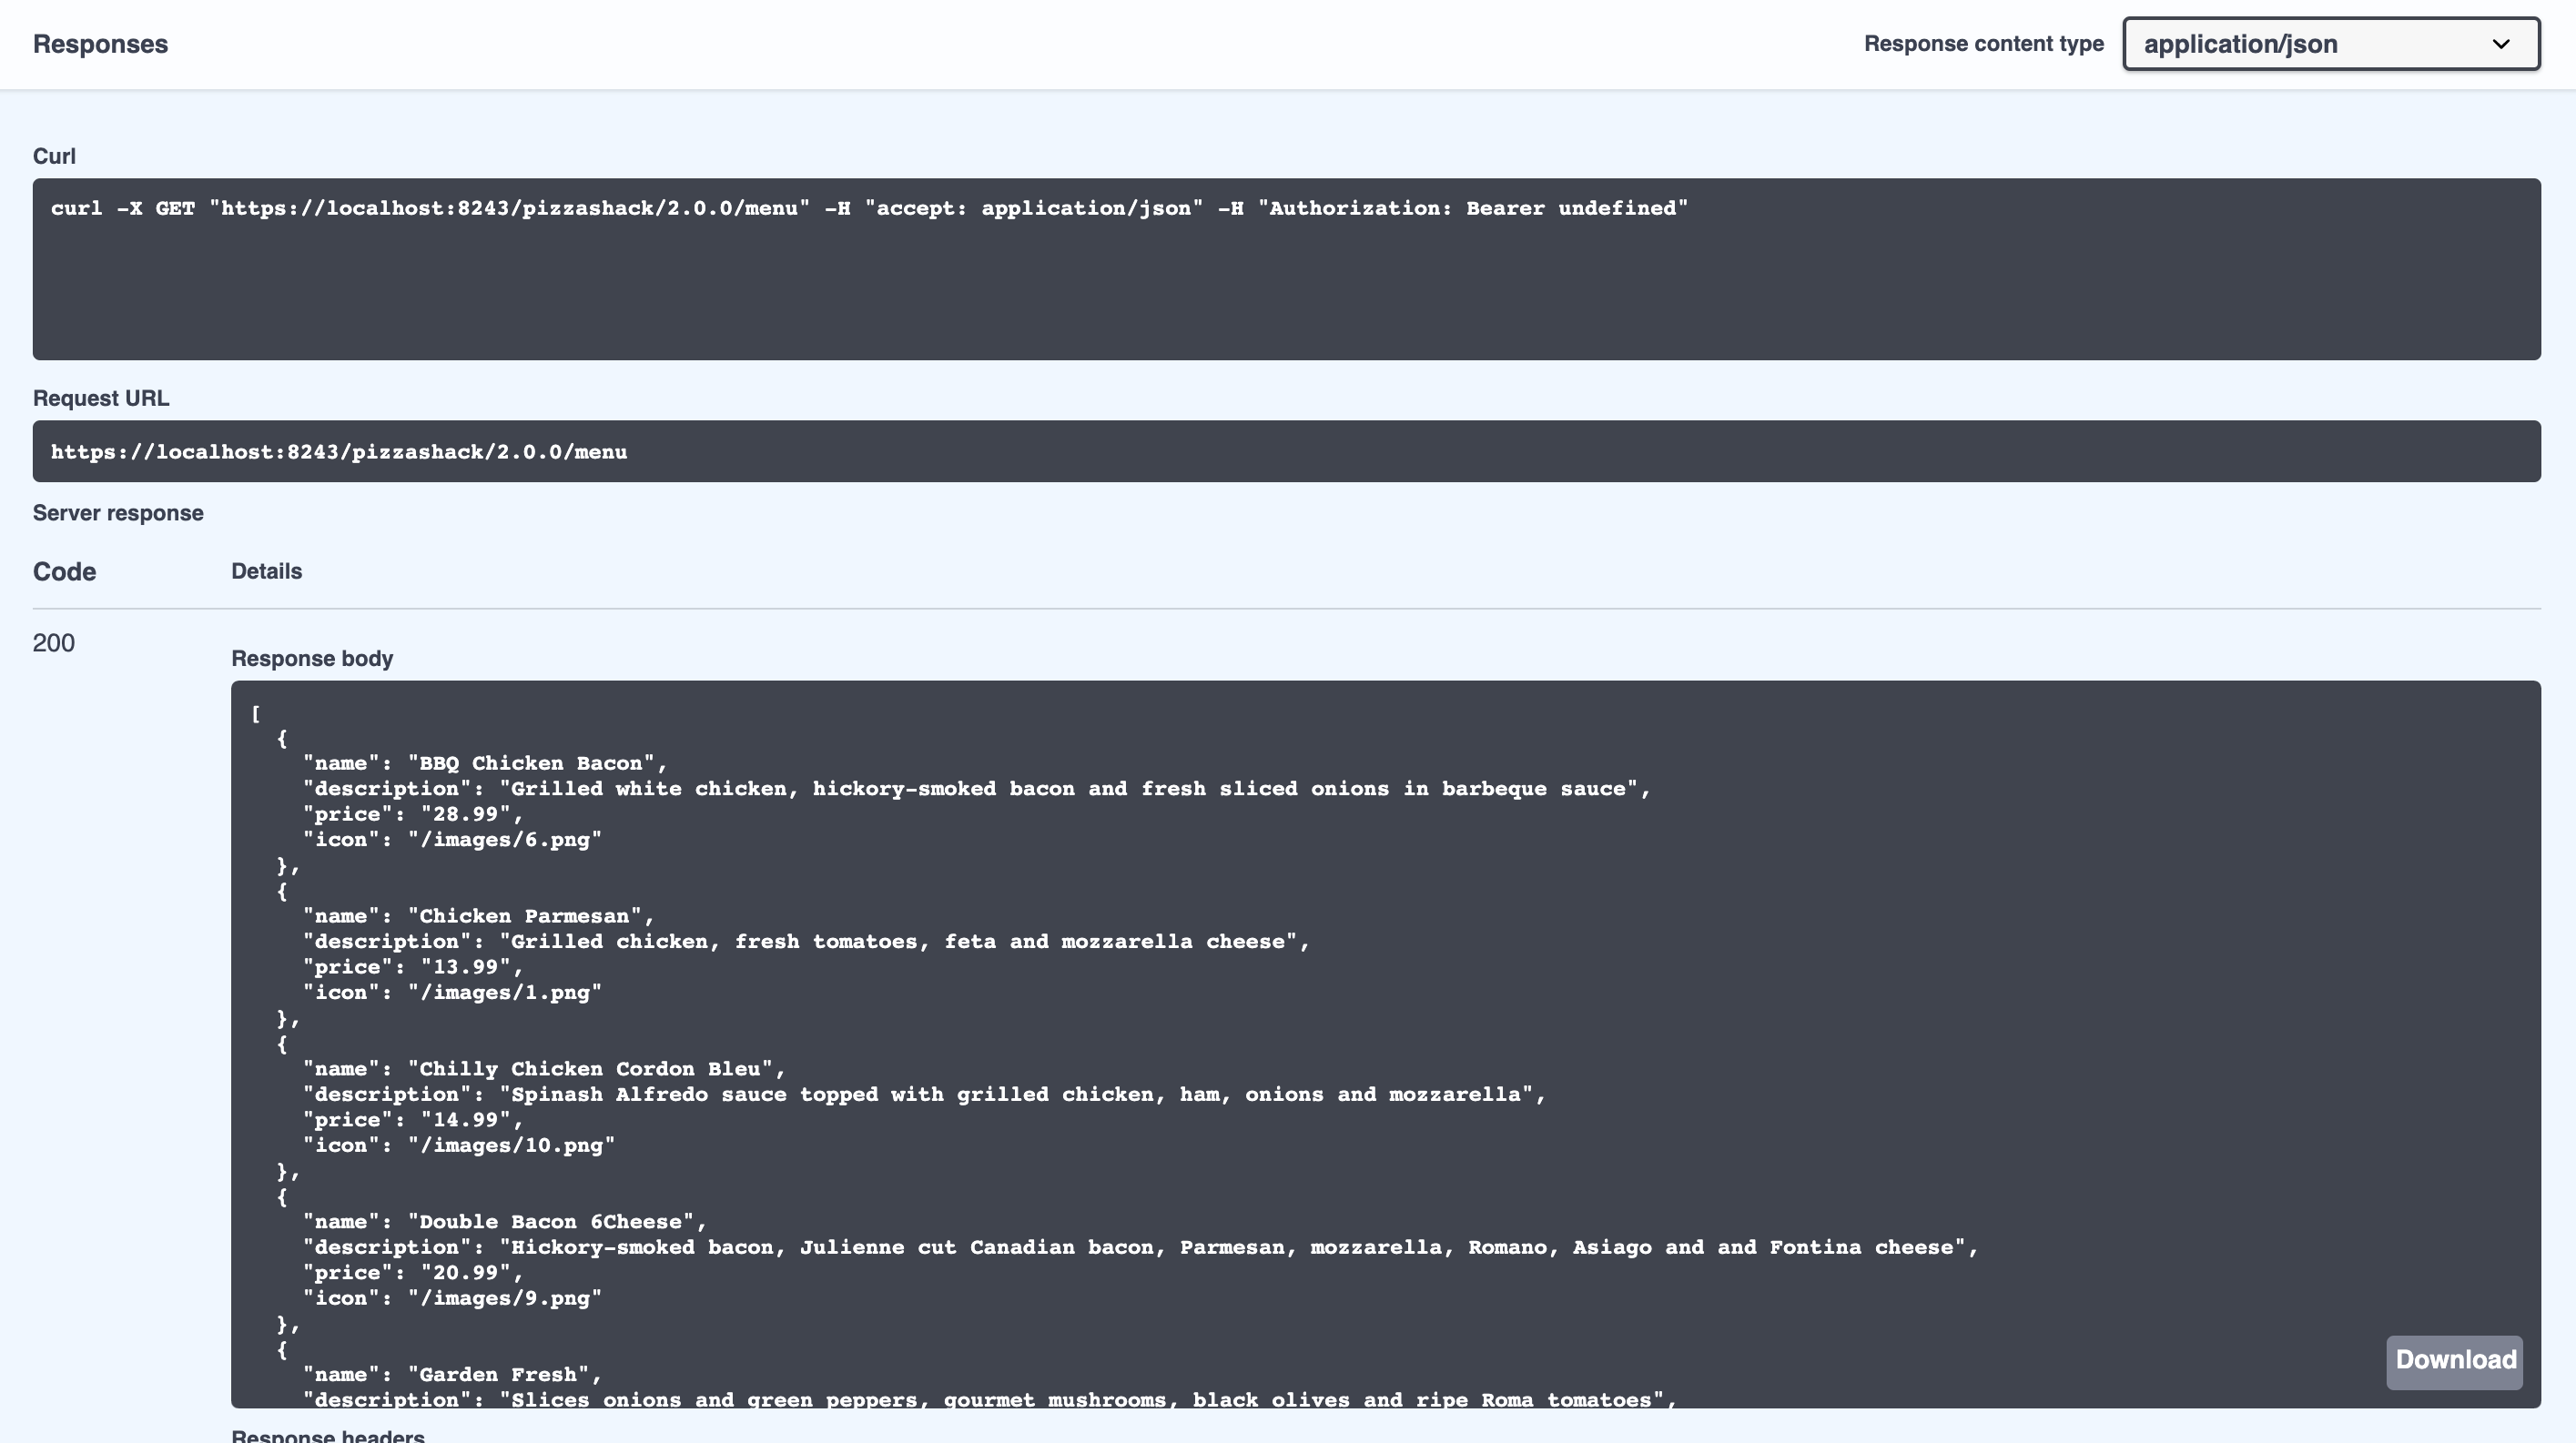The height and width of the screenshot is (1443, 2576).
Task: Click the chevron on the content type selector
Action: tap(2503, 44)
